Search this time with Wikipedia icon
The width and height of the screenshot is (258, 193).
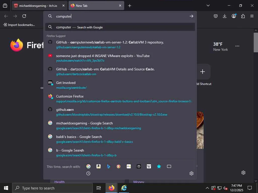[149, 166]
